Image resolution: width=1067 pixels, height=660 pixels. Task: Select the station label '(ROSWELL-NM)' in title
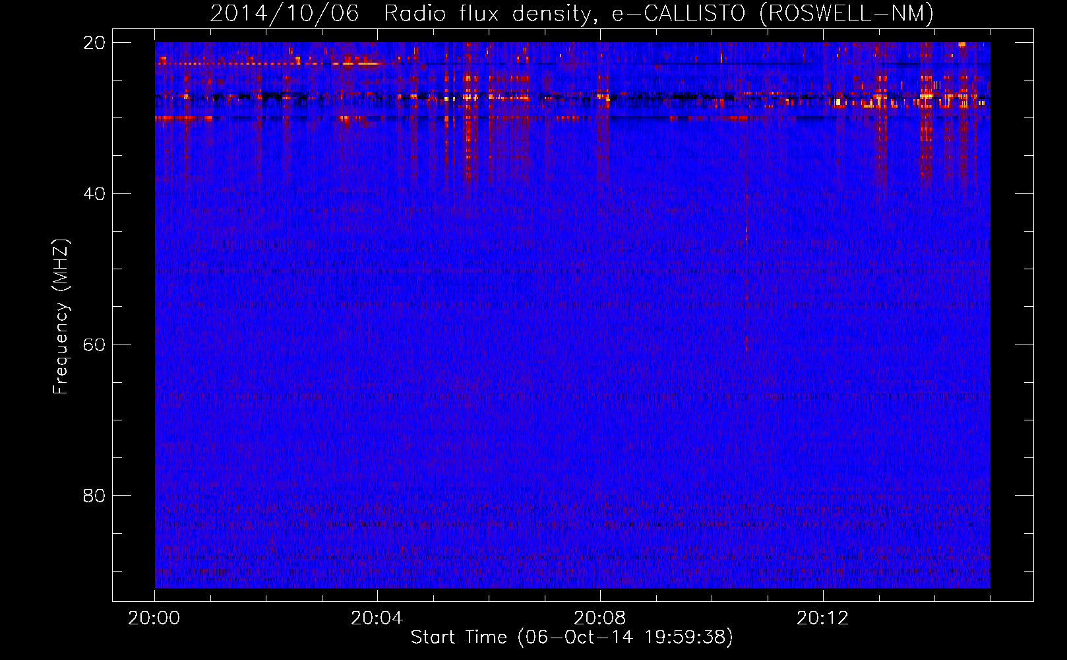pos(847,14)
